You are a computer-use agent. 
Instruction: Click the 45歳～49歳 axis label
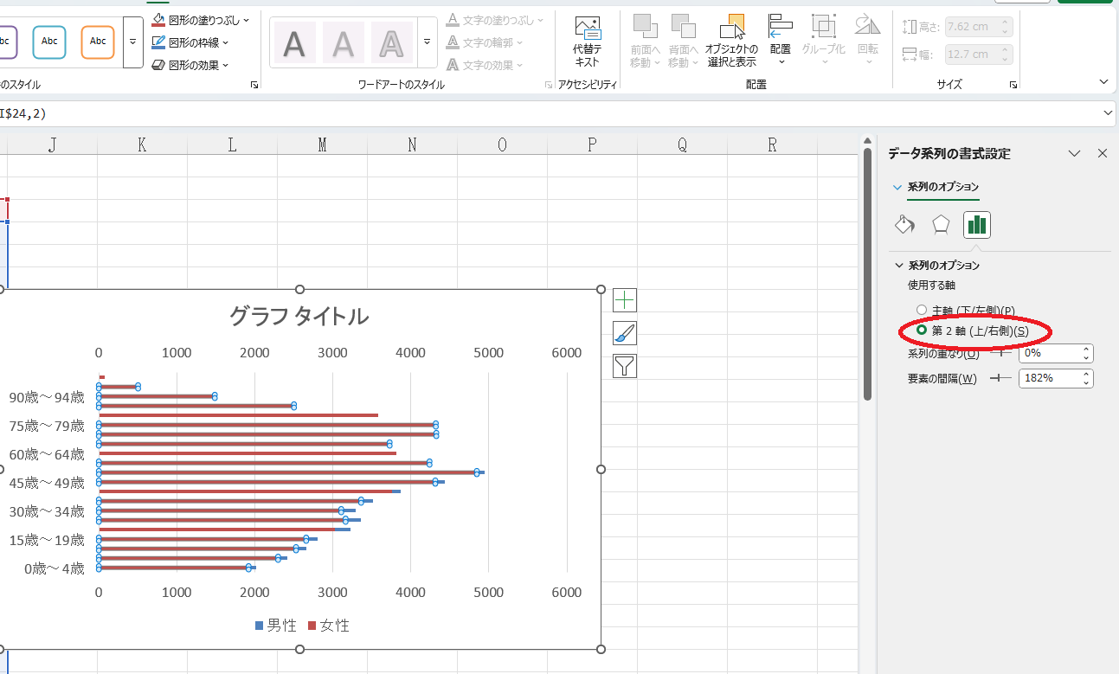(47, 483)
